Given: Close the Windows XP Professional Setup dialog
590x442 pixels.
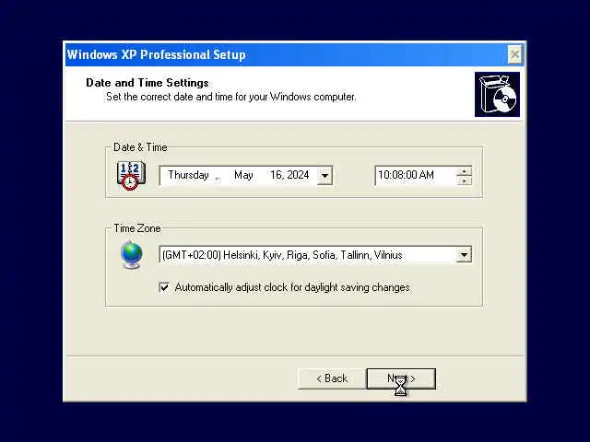Looking at the screenshot, I should tap(514, 55).
